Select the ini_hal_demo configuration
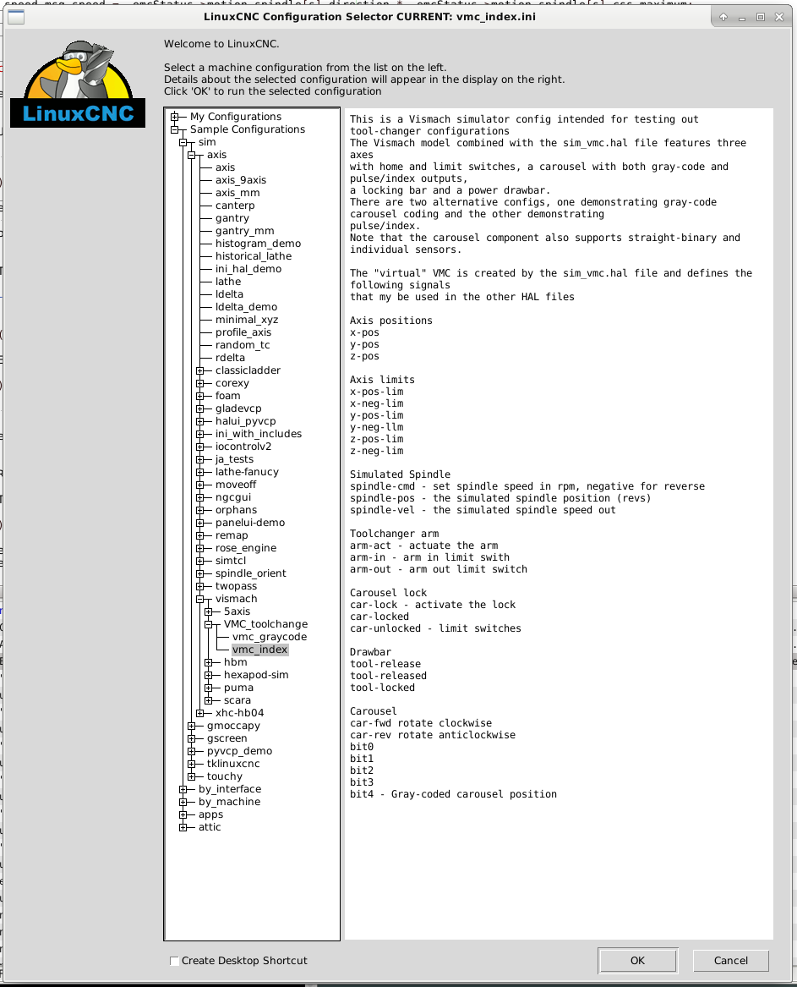Viewport: 797px width, 987px height. point(248,269)
